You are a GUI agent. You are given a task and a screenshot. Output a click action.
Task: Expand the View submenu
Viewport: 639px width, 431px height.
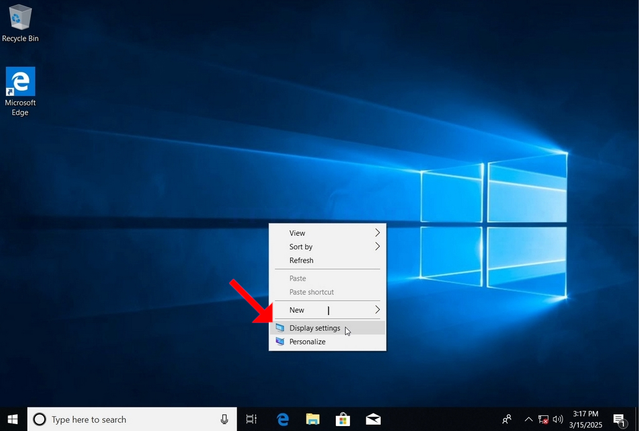tap(328, 233)
